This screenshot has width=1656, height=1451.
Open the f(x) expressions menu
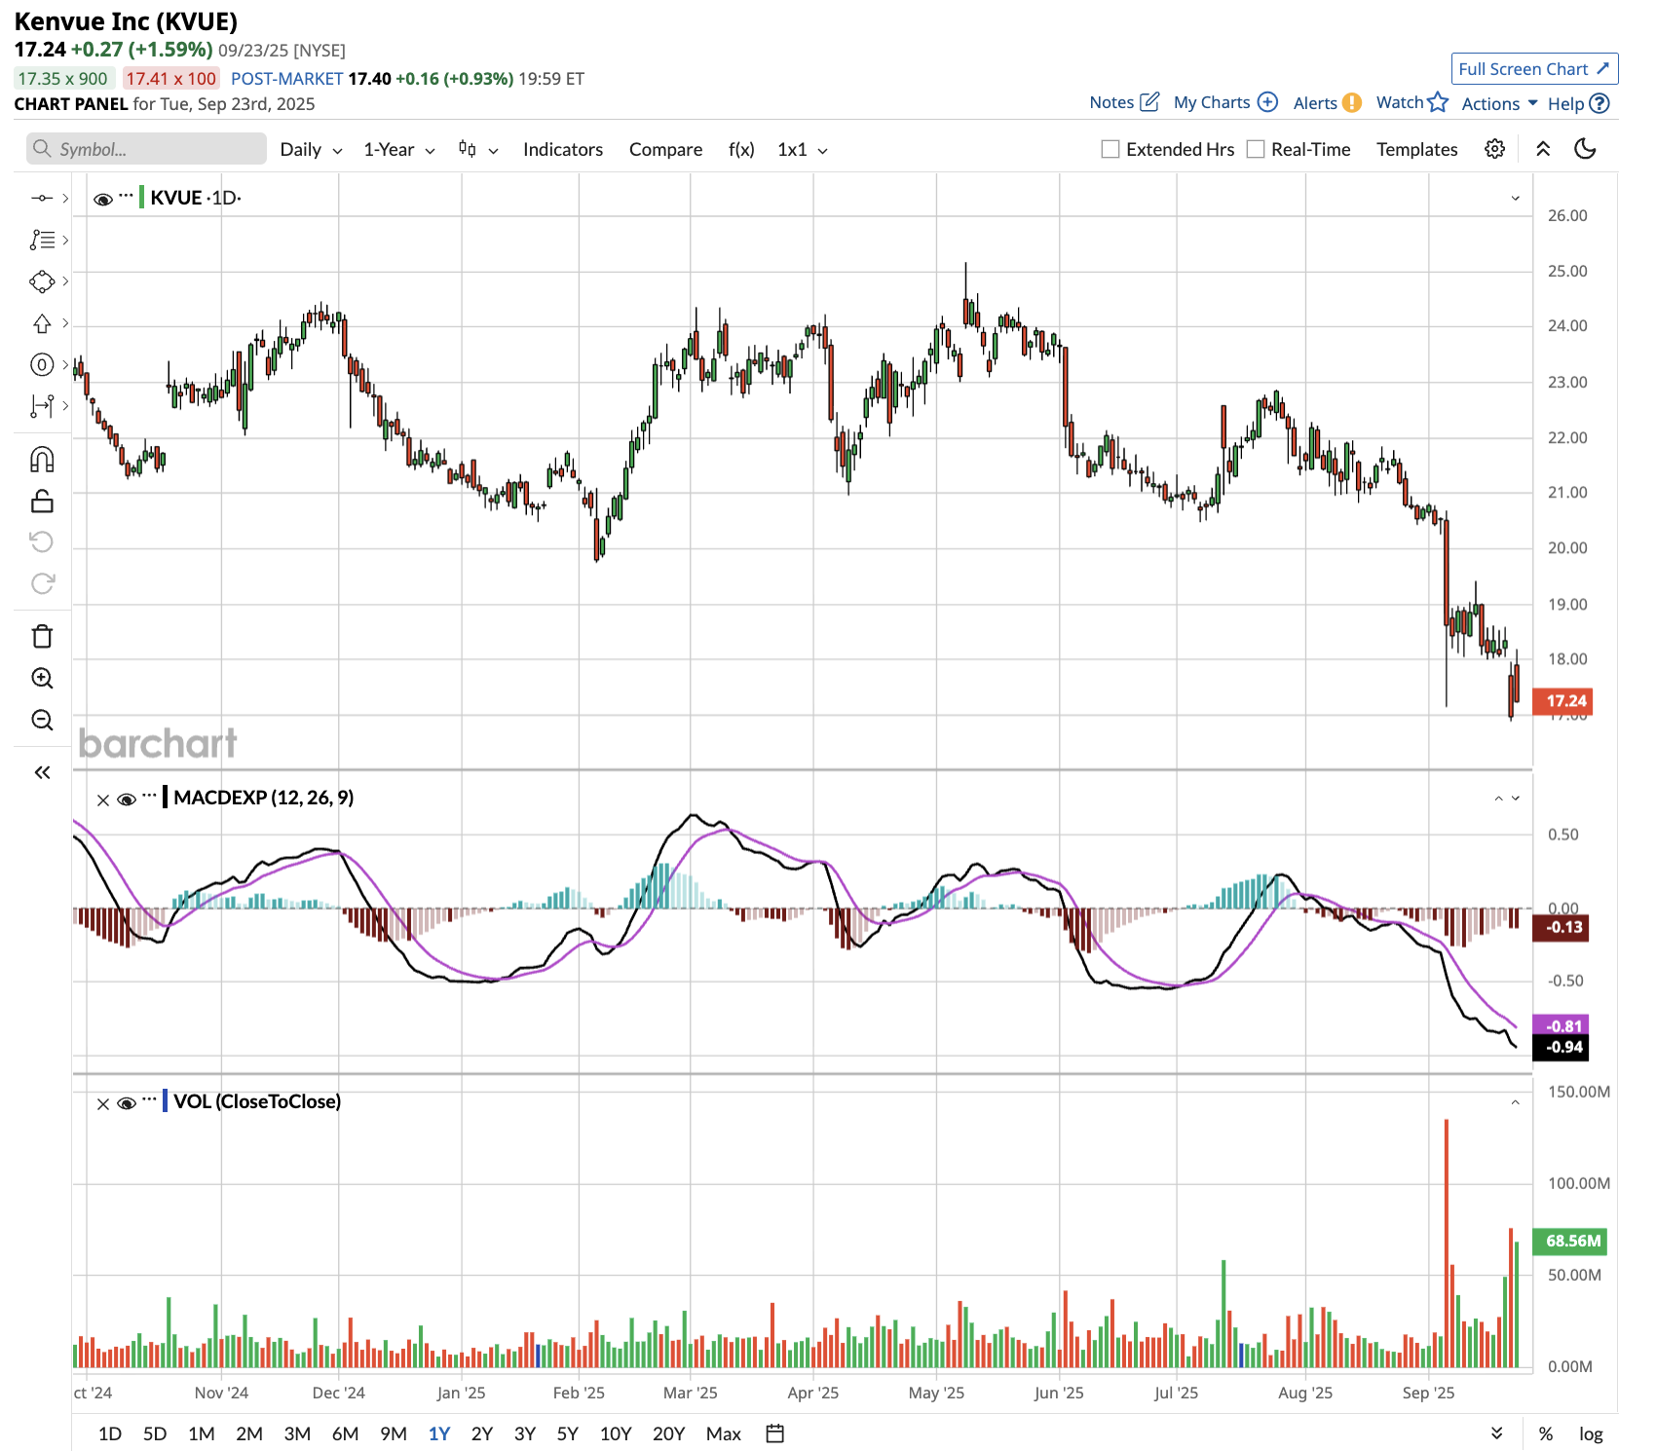(x=741, y=149)
